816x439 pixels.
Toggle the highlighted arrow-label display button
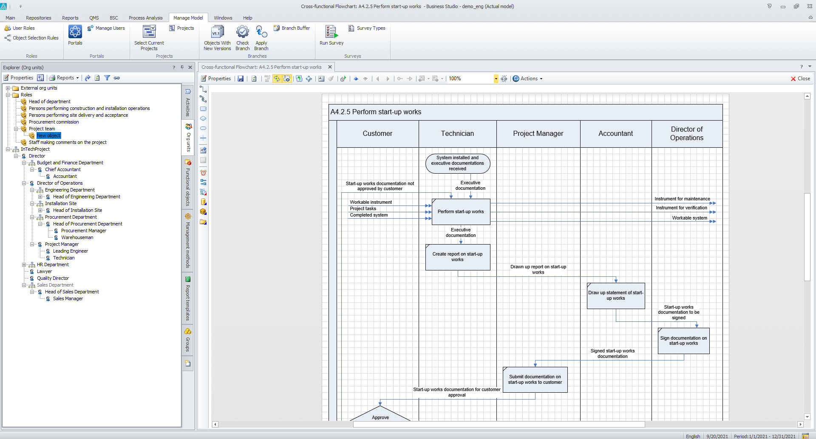pyautogui.click(x=277, y=79)
